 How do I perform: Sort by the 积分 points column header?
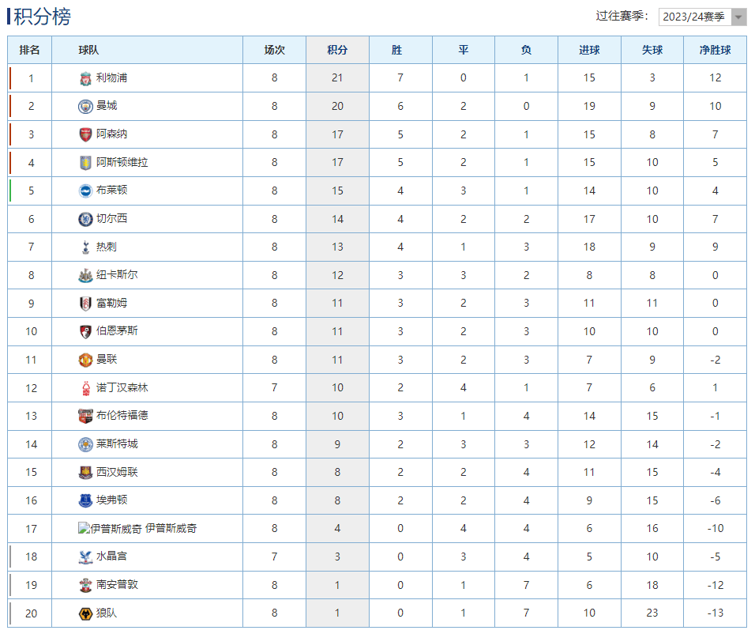click(337, 50)
